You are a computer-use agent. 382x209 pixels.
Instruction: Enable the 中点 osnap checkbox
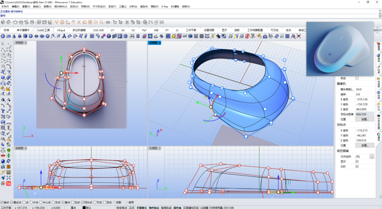point(31,202)
